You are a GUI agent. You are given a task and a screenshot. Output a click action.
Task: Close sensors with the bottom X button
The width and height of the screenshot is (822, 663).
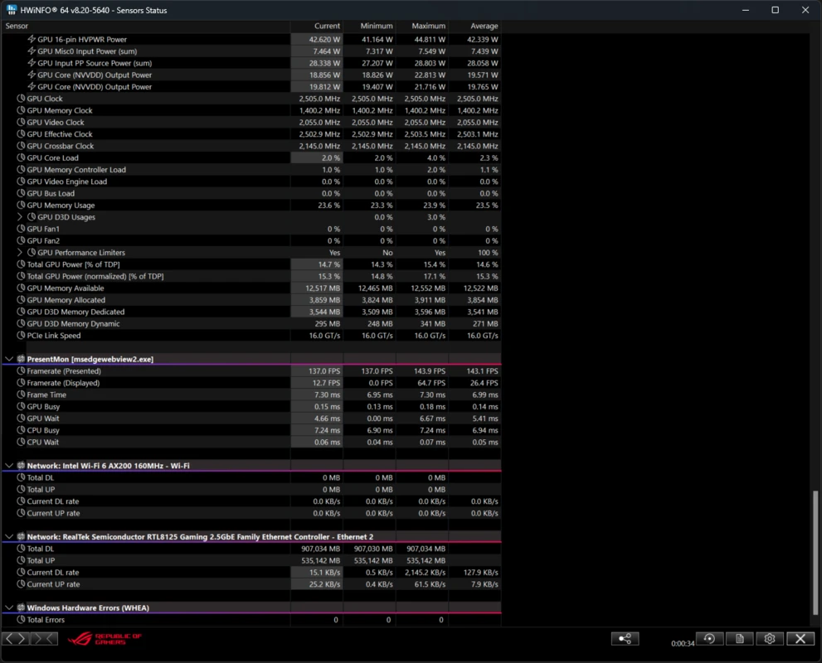(x=800, y=638)
